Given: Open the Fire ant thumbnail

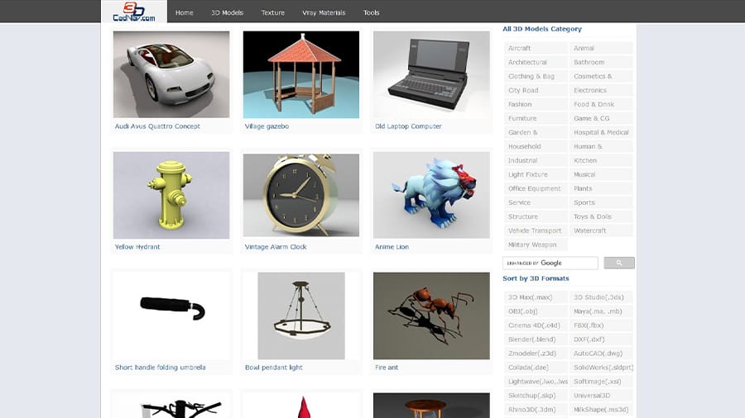Looking at the screenshot, I should [431, 316].
